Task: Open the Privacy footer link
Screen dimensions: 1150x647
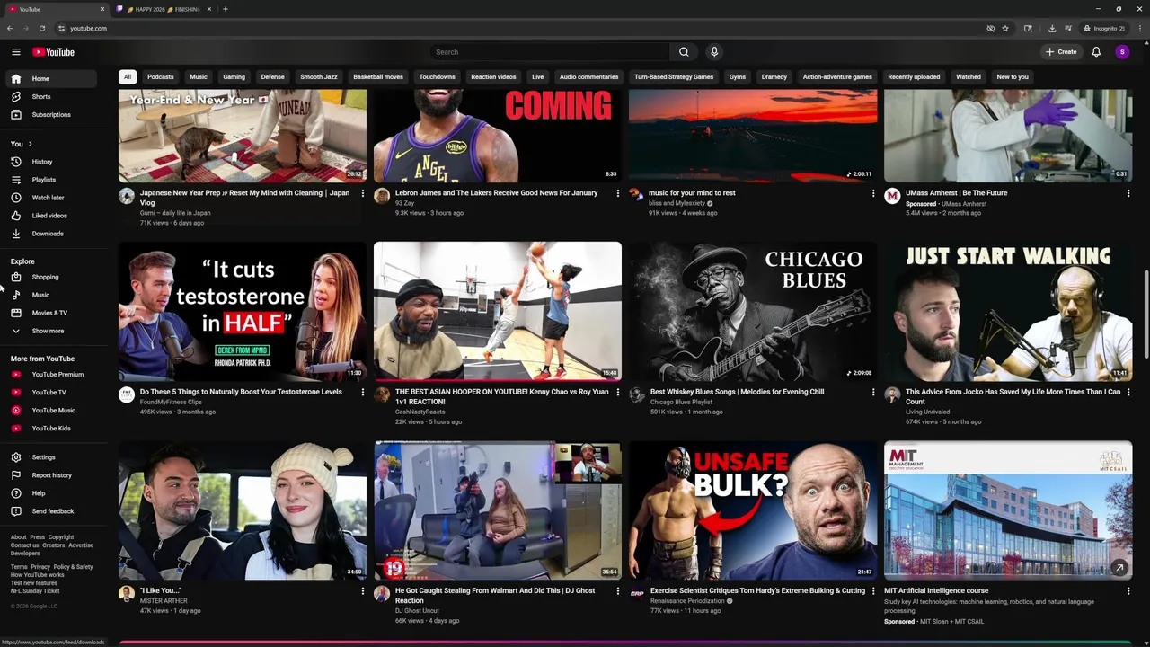Action: click(40, 567)
